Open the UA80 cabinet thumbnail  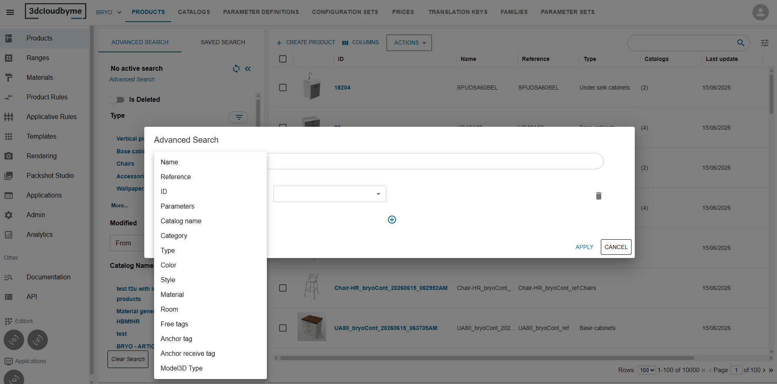tap(312, 327)
